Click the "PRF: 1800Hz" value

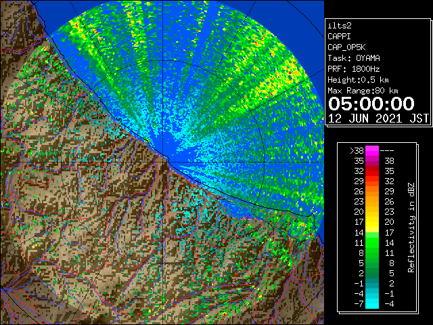354,69
